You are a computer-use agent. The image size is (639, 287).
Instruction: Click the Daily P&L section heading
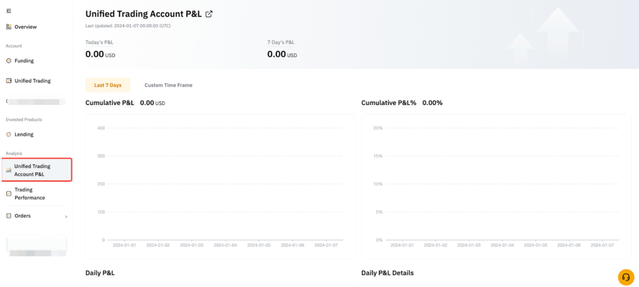pyautogui.click(x=100, y=273)
